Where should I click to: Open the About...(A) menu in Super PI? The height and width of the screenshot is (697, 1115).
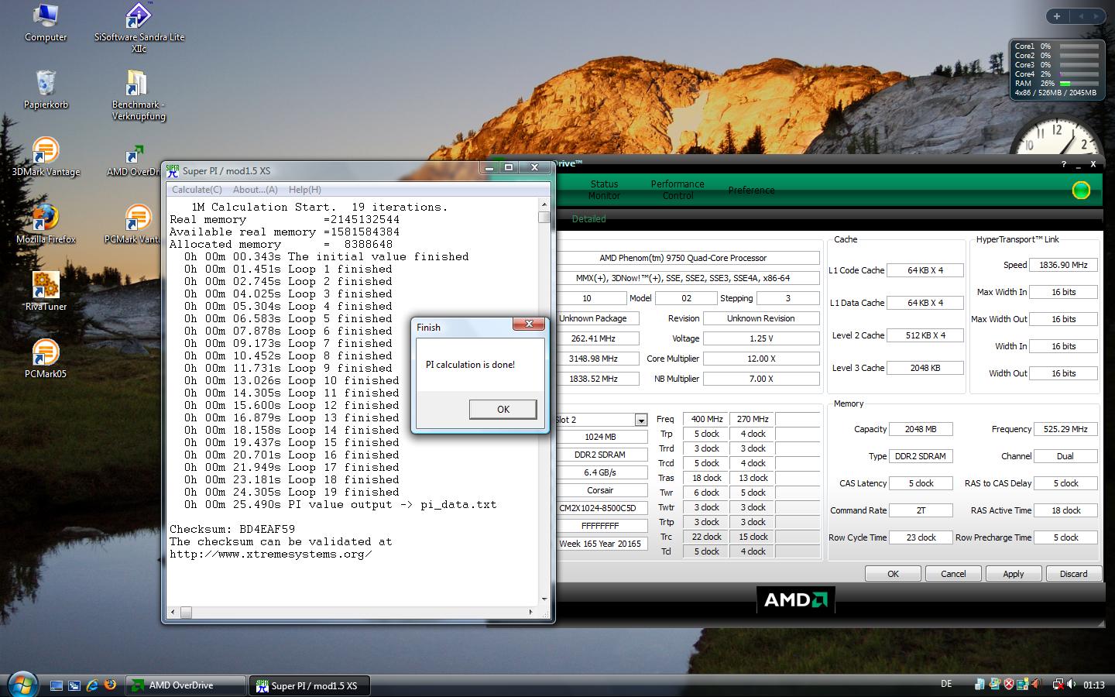click(255, 190)
